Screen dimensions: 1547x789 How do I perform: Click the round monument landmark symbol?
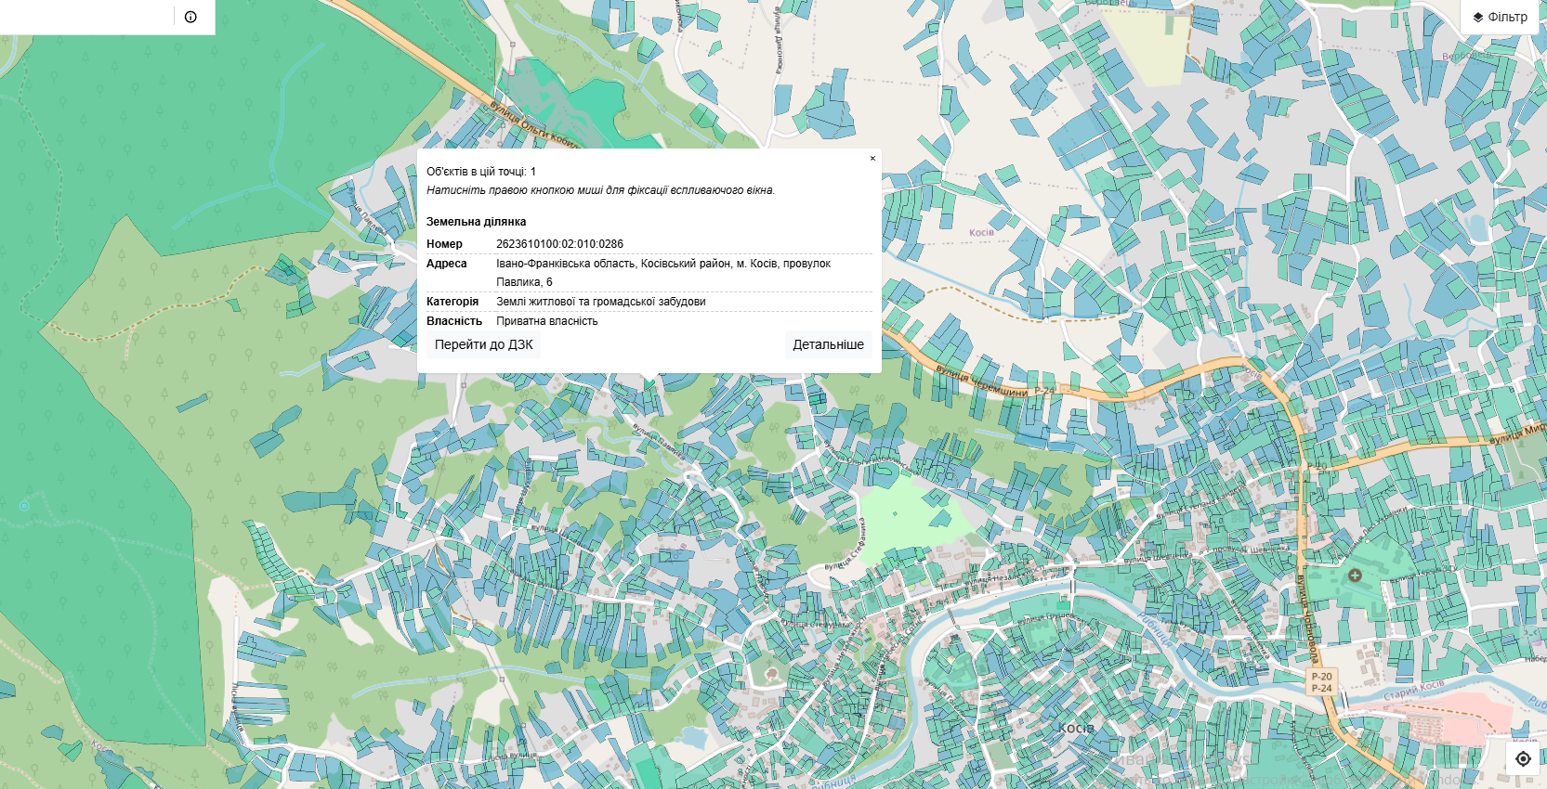[771, 672]
